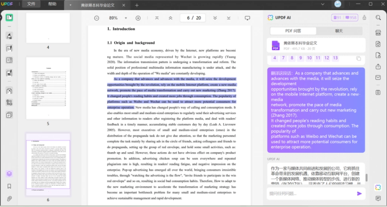
Task: Open the AI credits 91 and 958 badge
Action: click(345, 17)
